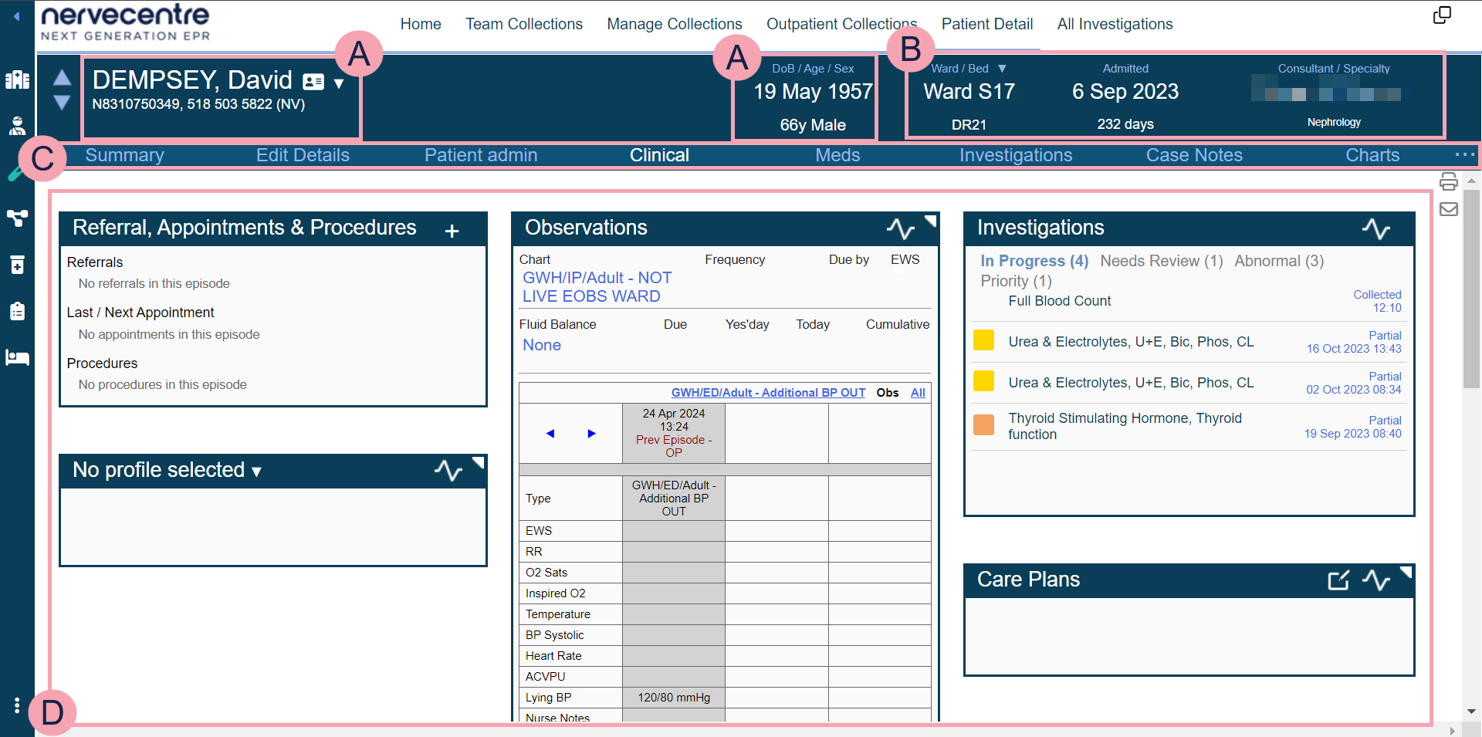Select Needs Review (1) filter
This screenshot has width=1482, height=737.
(1161, 261)
